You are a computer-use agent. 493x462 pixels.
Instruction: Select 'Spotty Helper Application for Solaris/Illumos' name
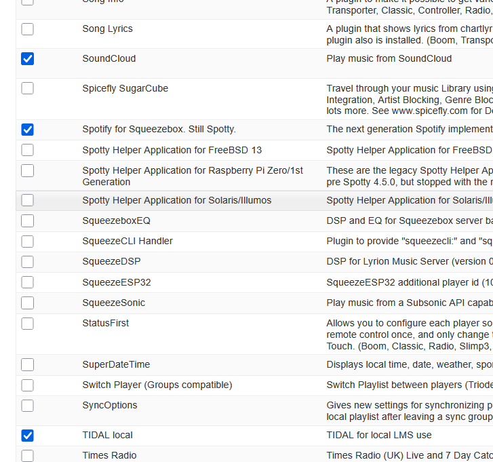(177, 200)
